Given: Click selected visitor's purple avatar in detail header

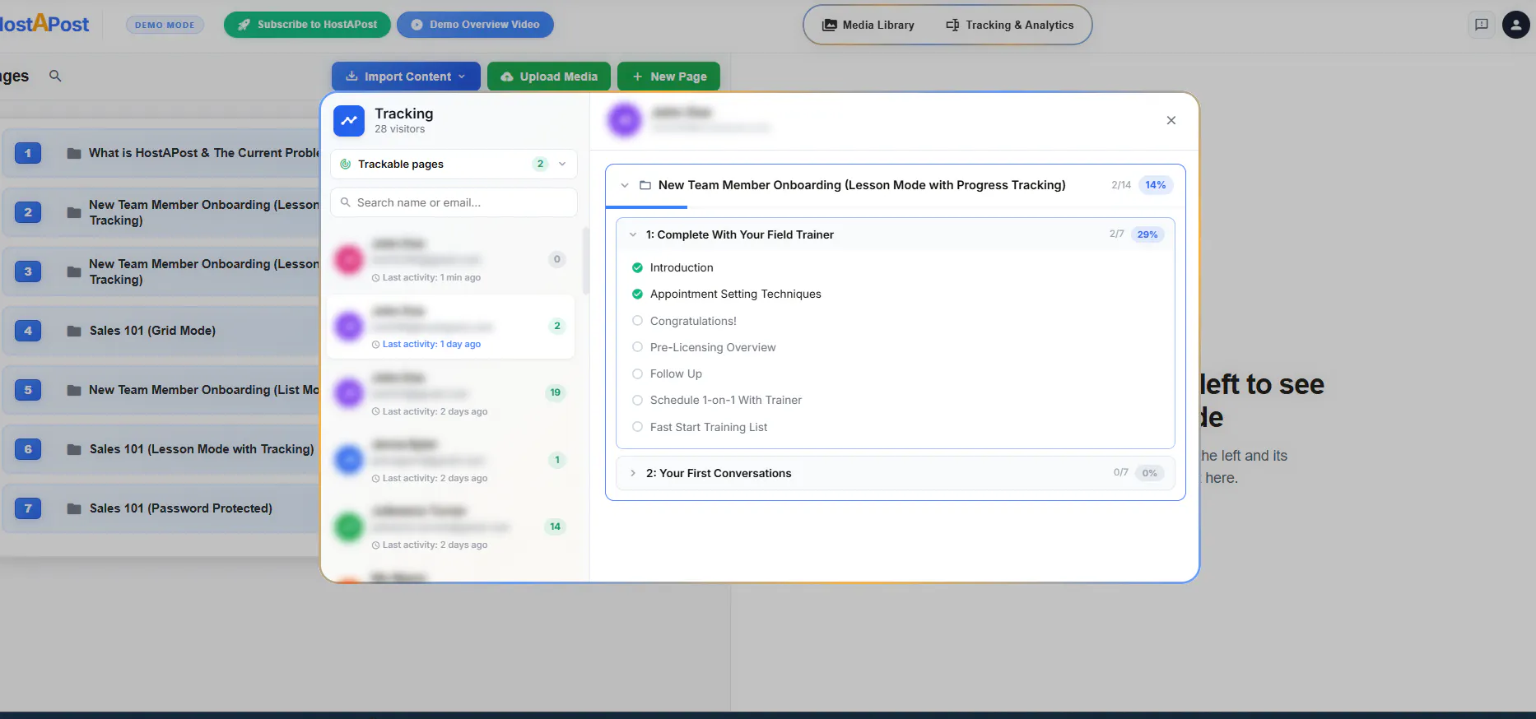Looking at the screenshot, I should point(625,120).
